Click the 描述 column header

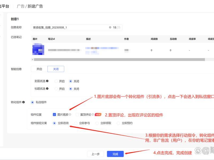point(88,39)
